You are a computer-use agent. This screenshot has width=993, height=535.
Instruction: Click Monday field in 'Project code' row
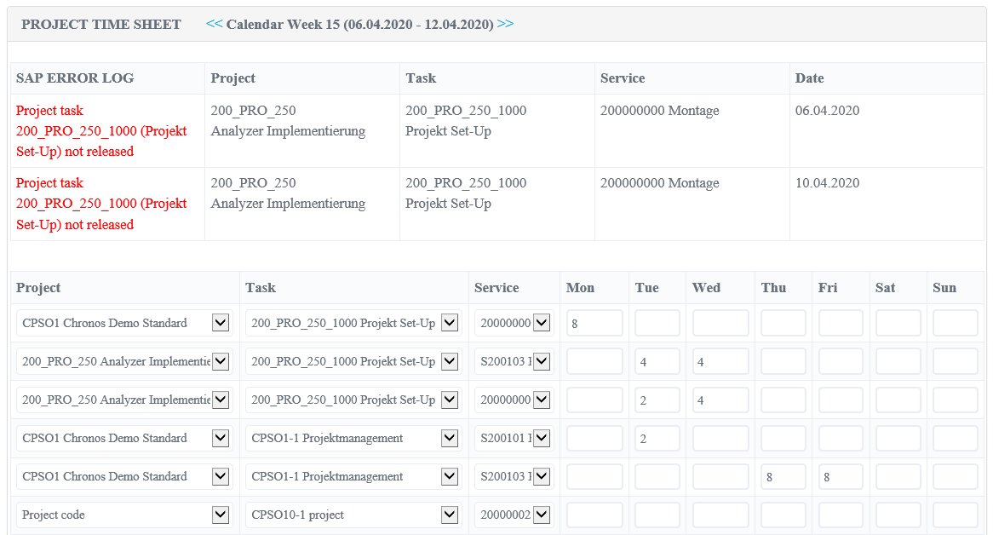tap(594, 515)
